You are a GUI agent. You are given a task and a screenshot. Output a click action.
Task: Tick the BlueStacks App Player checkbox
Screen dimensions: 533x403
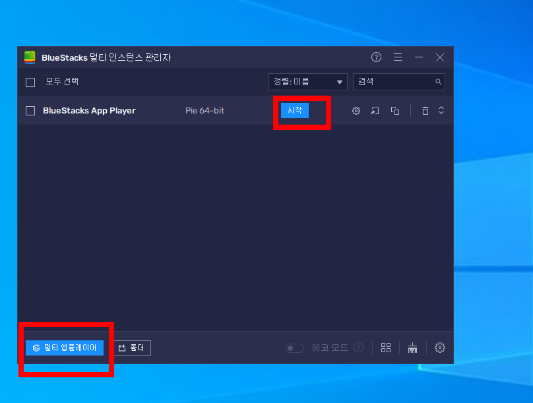pyautogui.click(x=30, y=111)
